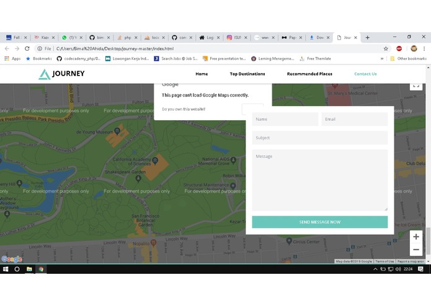Open the Chrome three-dot menu
Viewport: 431px width, 306px height.
click(x=424, y=48)
